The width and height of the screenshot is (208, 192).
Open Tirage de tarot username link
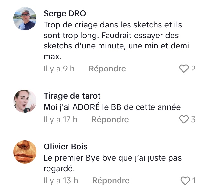pos(72,96)
